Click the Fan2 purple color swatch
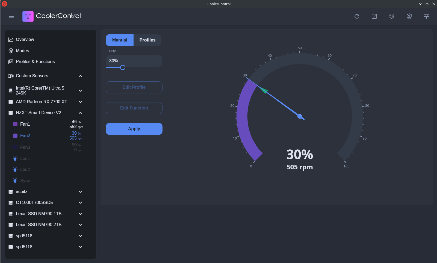This screenshot has width=437, height=263. pos(15,136)
